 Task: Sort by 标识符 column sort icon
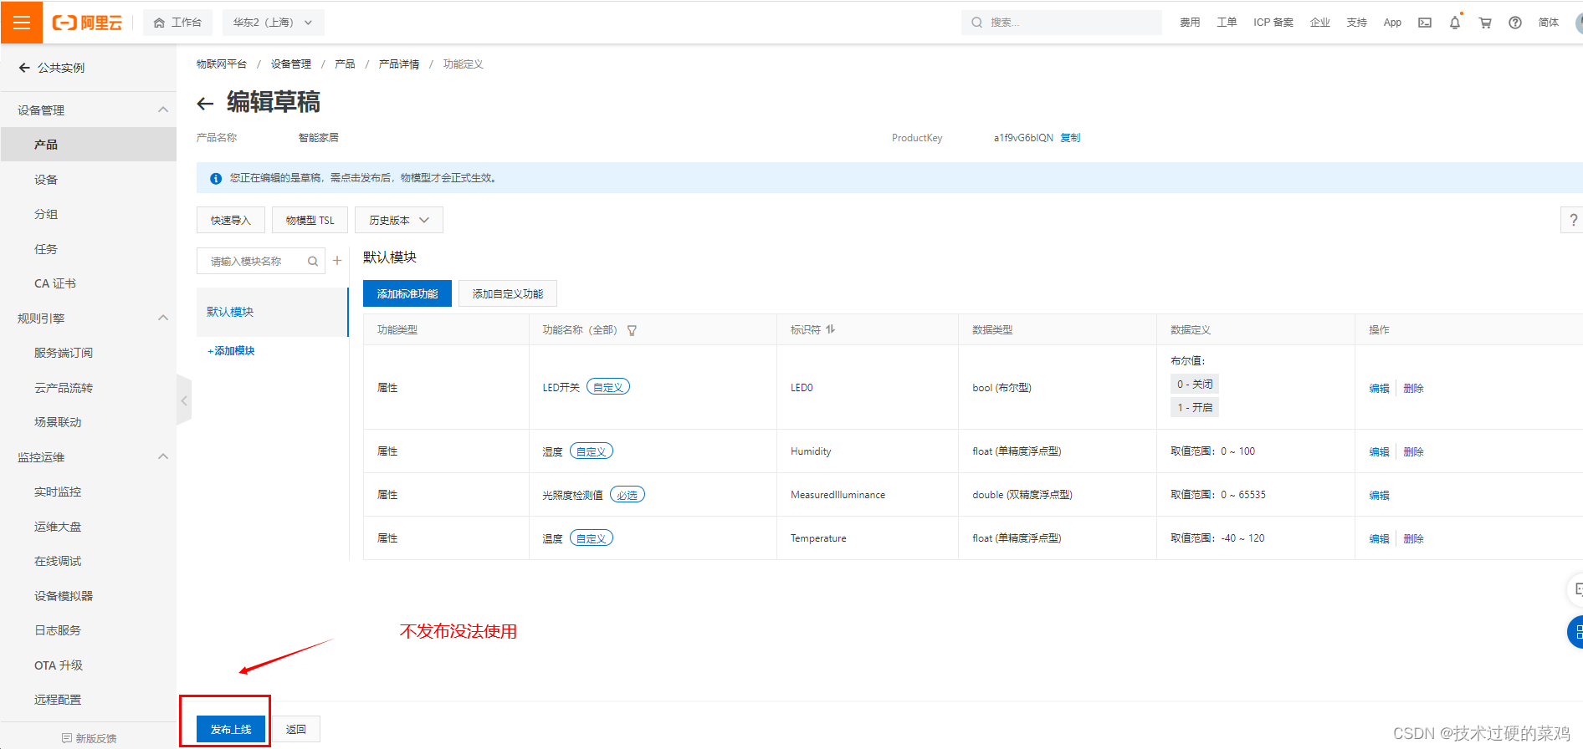tap(830, 329)
